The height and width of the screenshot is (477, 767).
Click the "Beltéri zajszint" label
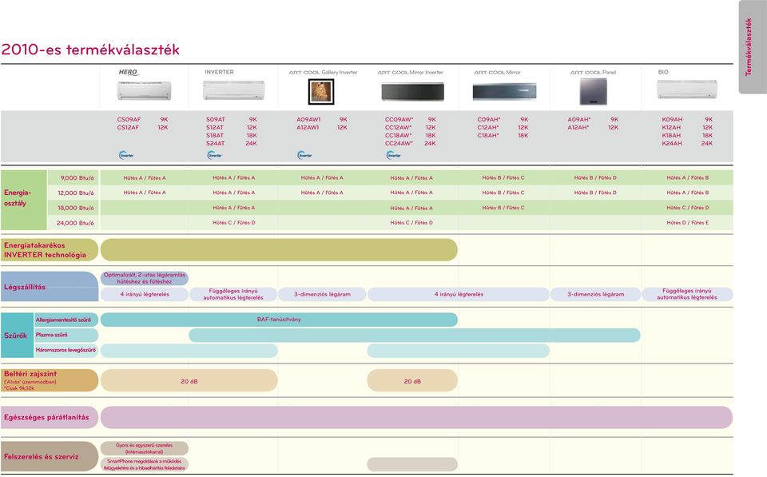30,374
